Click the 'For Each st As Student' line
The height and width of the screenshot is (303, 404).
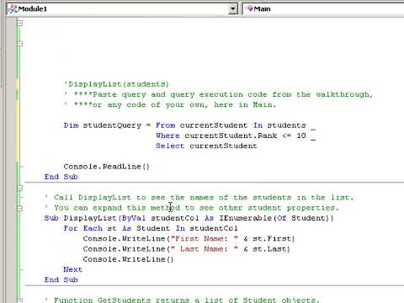point(151,228)
